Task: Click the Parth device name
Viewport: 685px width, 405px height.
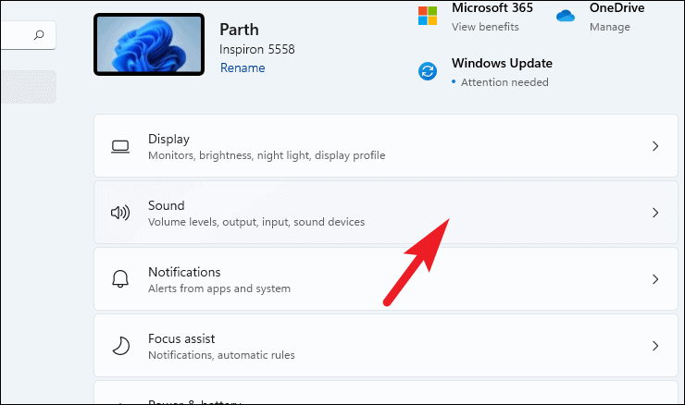Action: pos(239,30)
